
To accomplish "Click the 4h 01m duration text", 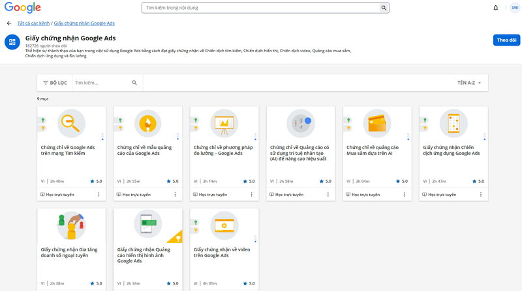I will [x=209, y=284].
